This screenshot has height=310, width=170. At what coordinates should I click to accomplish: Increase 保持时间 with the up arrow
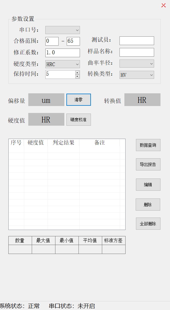point(77,73)
